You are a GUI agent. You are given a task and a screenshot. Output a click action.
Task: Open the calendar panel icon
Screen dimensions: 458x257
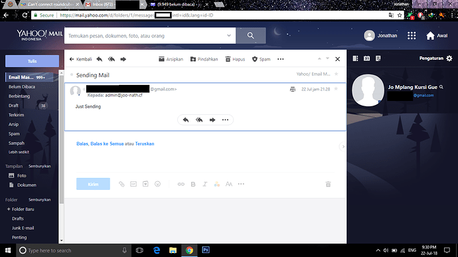pos(366,58)
